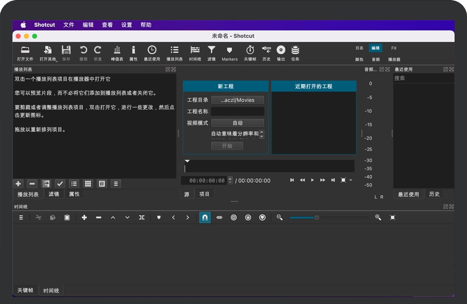Toggle ripple mode in timeline toolbar

[x=234, y=217]
